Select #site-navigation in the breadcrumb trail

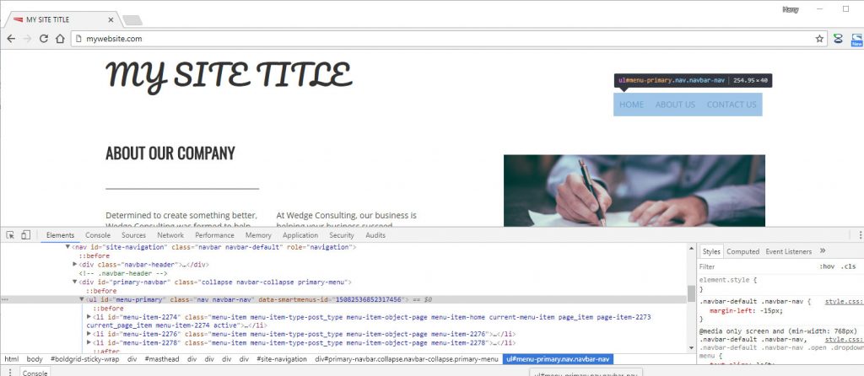point(282,359)
